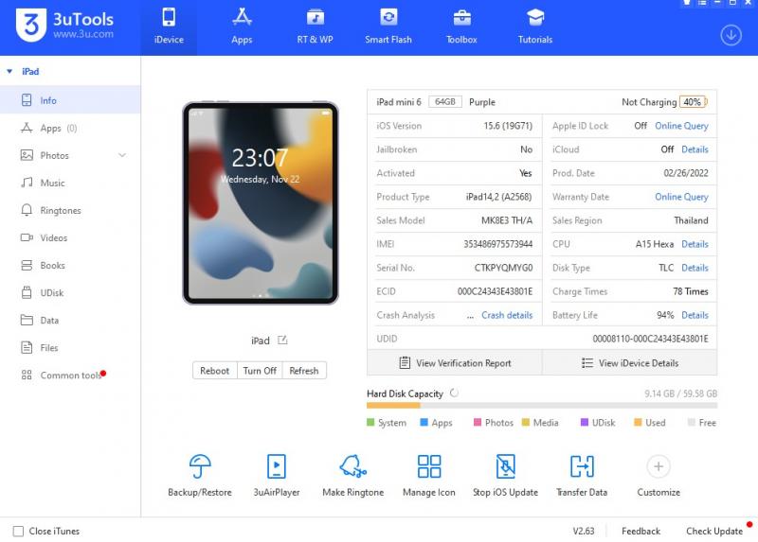Open iCloud Details link
The width and height of the screenshot is (758, 542).
coord(695,149)
